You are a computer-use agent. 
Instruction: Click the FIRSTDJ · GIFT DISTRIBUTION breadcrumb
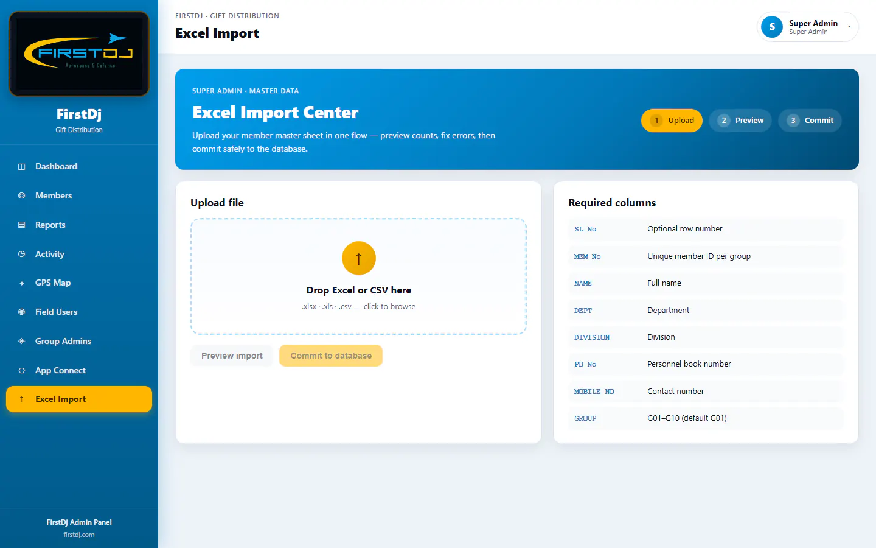228,16
